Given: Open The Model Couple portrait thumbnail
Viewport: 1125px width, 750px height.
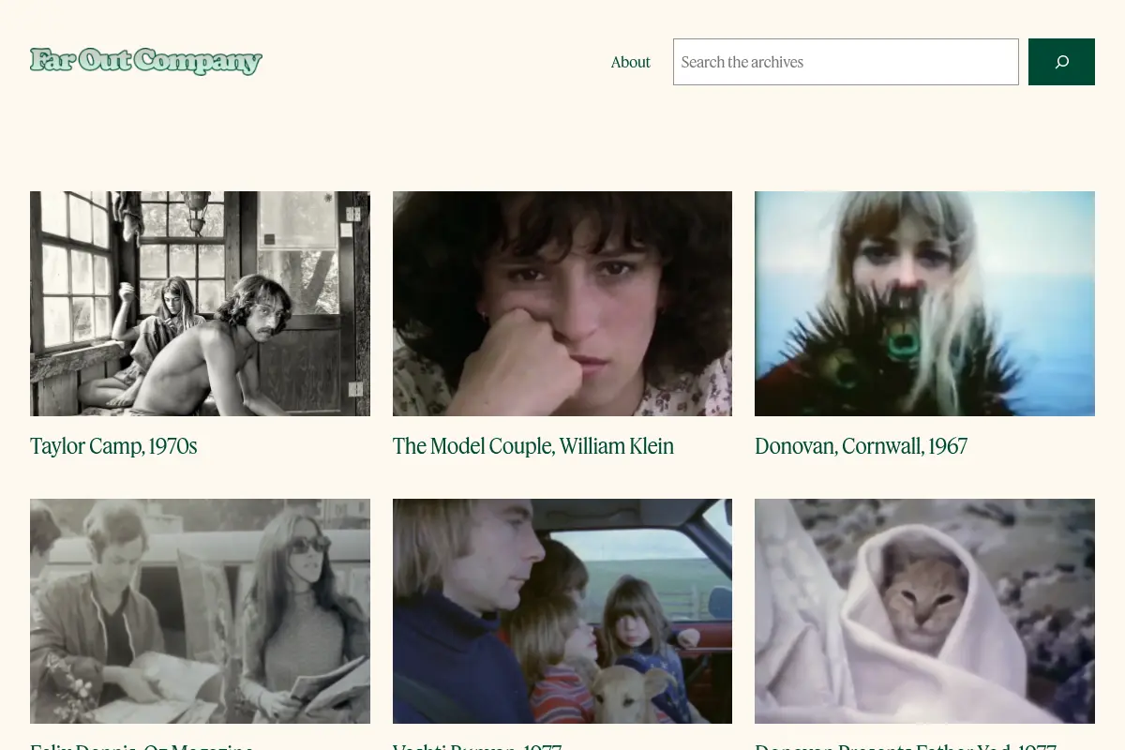Looking at the screenshot, I should (562, 304).
